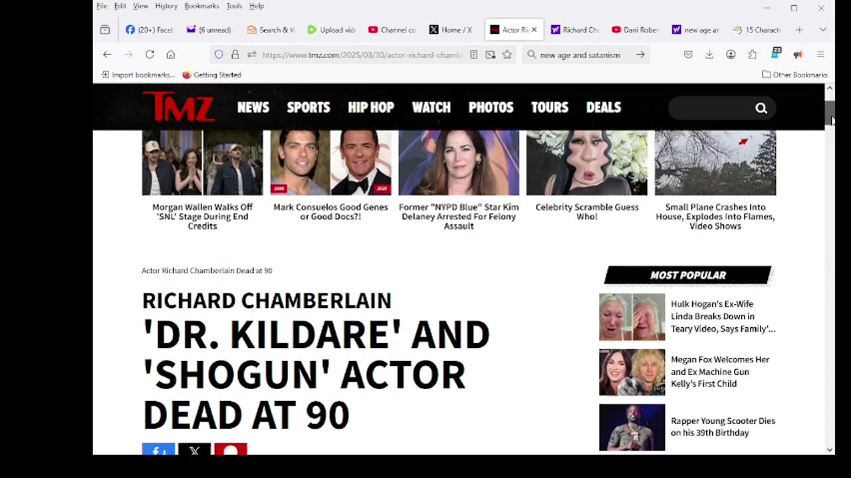Open the TMZ WATCH section
The image size is (851, 478).
[431, 108]
